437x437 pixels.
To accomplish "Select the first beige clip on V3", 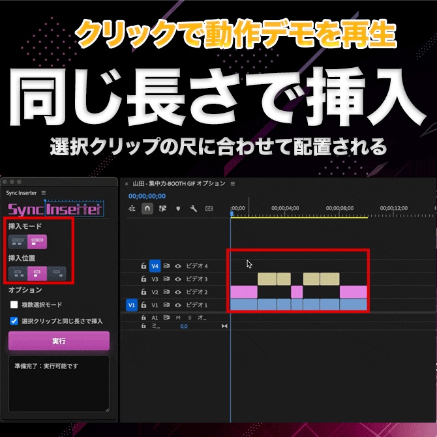I will tap(267, 279).
